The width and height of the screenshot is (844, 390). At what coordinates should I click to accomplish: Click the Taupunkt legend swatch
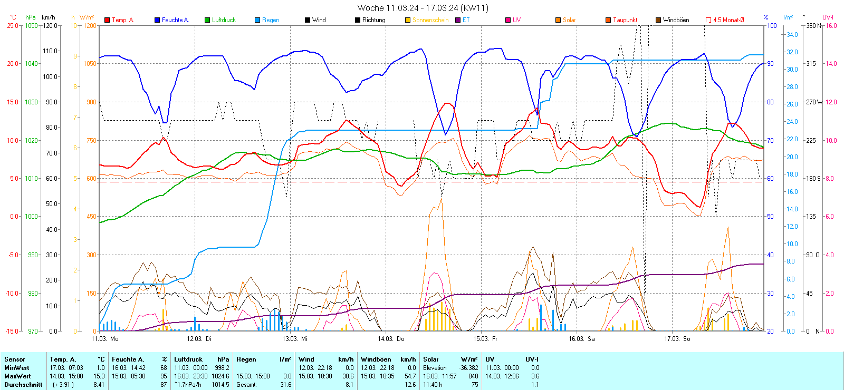point(608,20)
